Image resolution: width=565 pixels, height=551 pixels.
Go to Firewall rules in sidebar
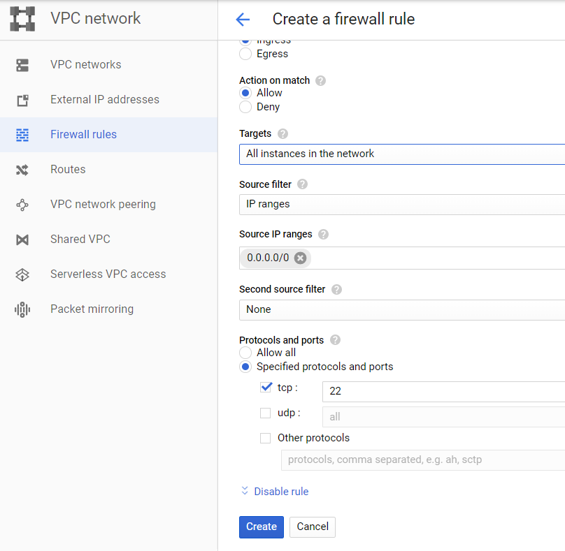click(x=83, y=135)
